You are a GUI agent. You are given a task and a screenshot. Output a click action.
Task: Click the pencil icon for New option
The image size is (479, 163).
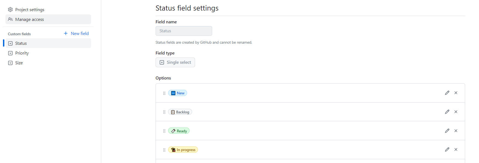click(x=447, y=93)
